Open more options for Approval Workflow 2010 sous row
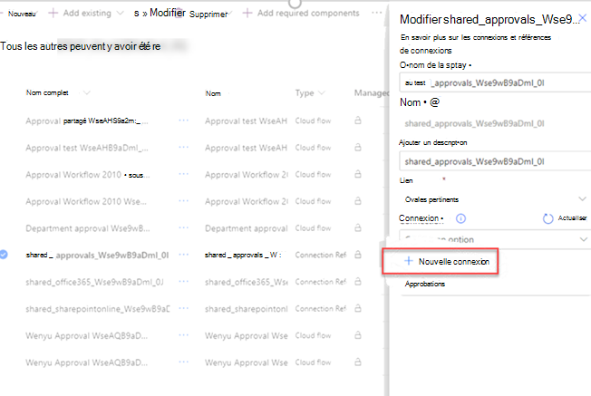The image size is (591, 396). [184, 174]
